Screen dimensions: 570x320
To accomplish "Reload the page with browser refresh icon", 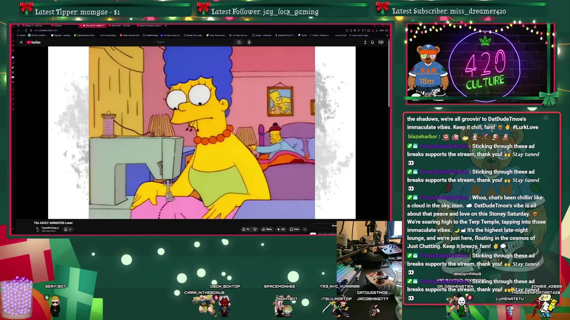I will pyautogui.click(x=26, y=30).
